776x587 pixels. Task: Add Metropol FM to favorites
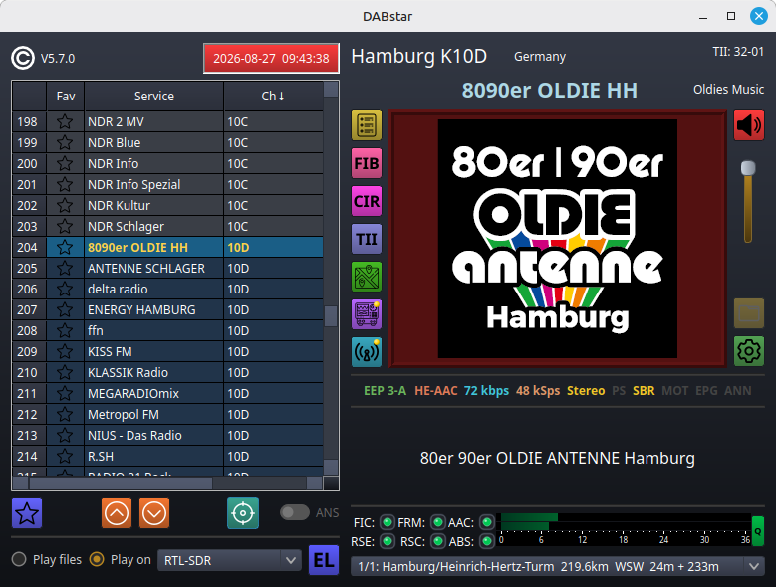click(65, 415)
